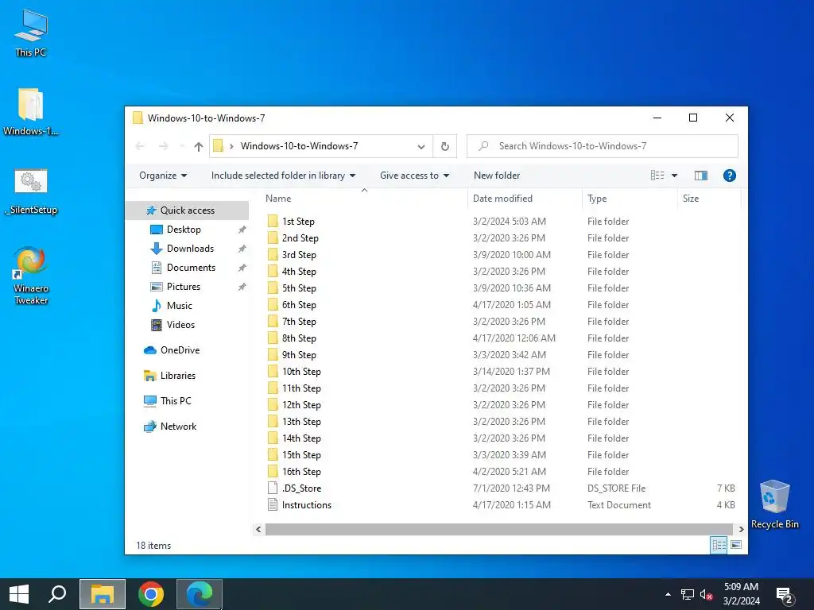Viewport: 814px width, 610px height.
Task: Click the scroll left arrow
Action: pos(258,529)
